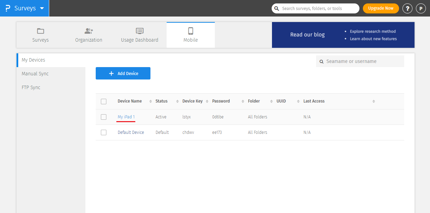This screenshot has height=213, width=430.
Task: Click the Usage Dashboard icon
Action: coord(139,31)
